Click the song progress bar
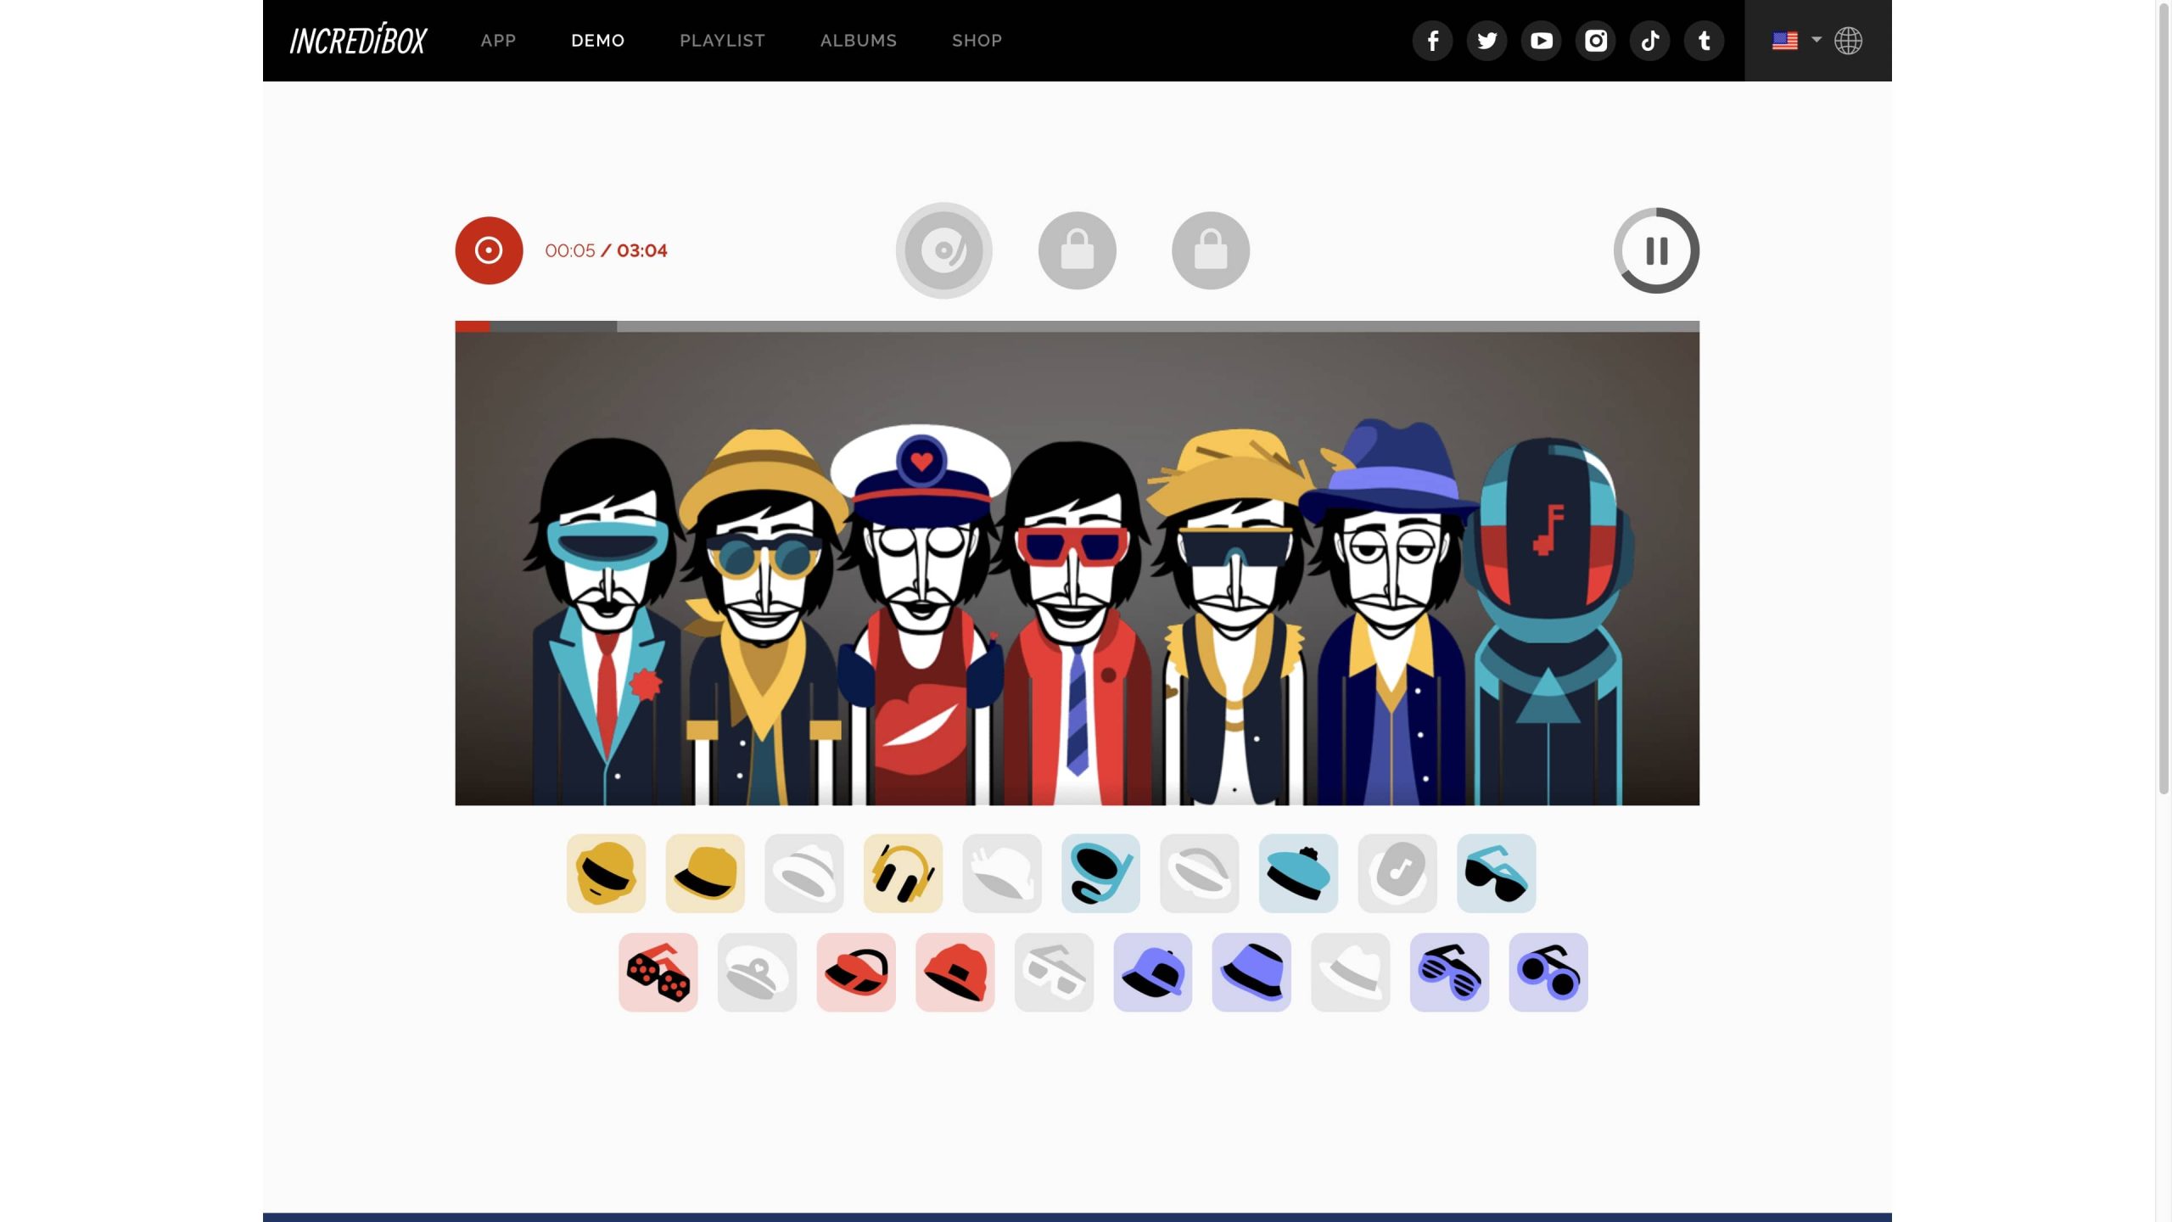Viewport: 2172px width, 1222px height. pos(1077,326)
